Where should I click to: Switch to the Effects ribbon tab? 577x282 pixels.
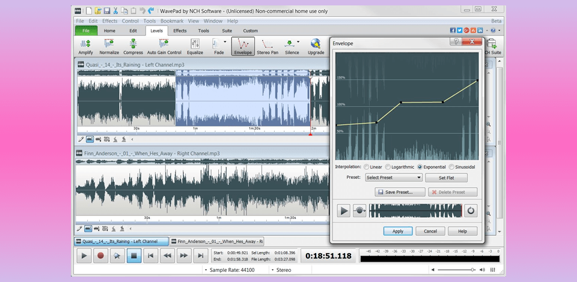coord(180,31)
